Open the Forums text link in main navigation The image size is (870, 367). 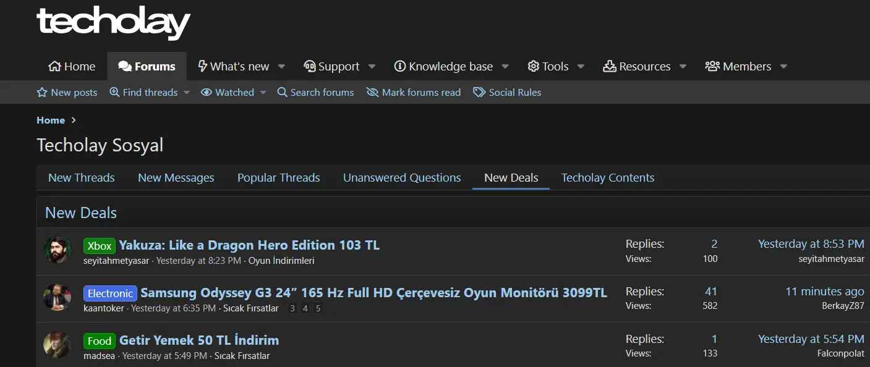pos(155,66)
